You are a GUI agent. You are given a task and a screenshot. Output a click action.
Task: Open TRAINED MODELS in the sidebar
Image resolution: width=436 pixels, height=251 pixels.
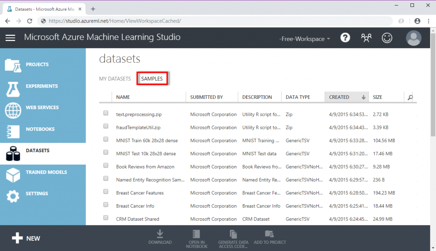[46, 172]
